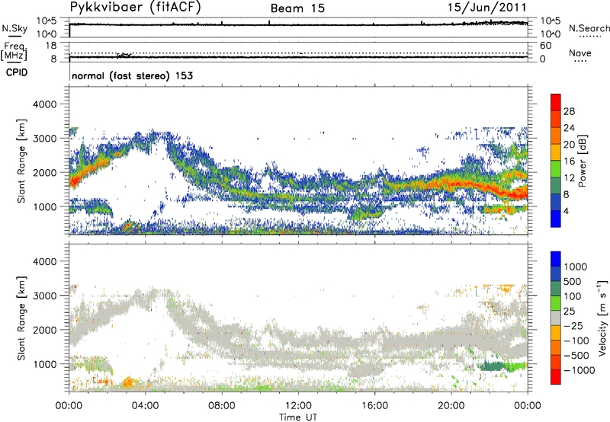Click the velocity panel 'Slant Range [km]' axis label
The image size is (610, 422).
click(x=21, y=318)
